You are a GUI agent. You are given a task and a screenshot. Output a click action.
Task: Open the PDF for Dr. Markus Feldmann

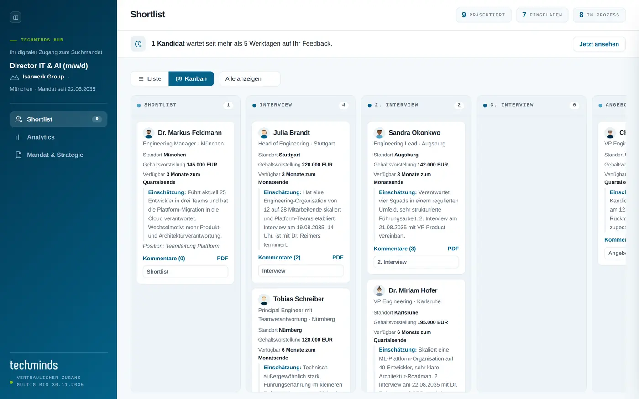222,259
